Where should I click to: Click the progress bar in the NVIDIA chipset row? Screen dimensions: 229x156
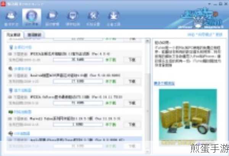pos(78,60)
